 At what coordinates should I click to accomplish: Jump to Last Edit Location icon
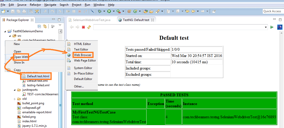click(x=187, y=11)
